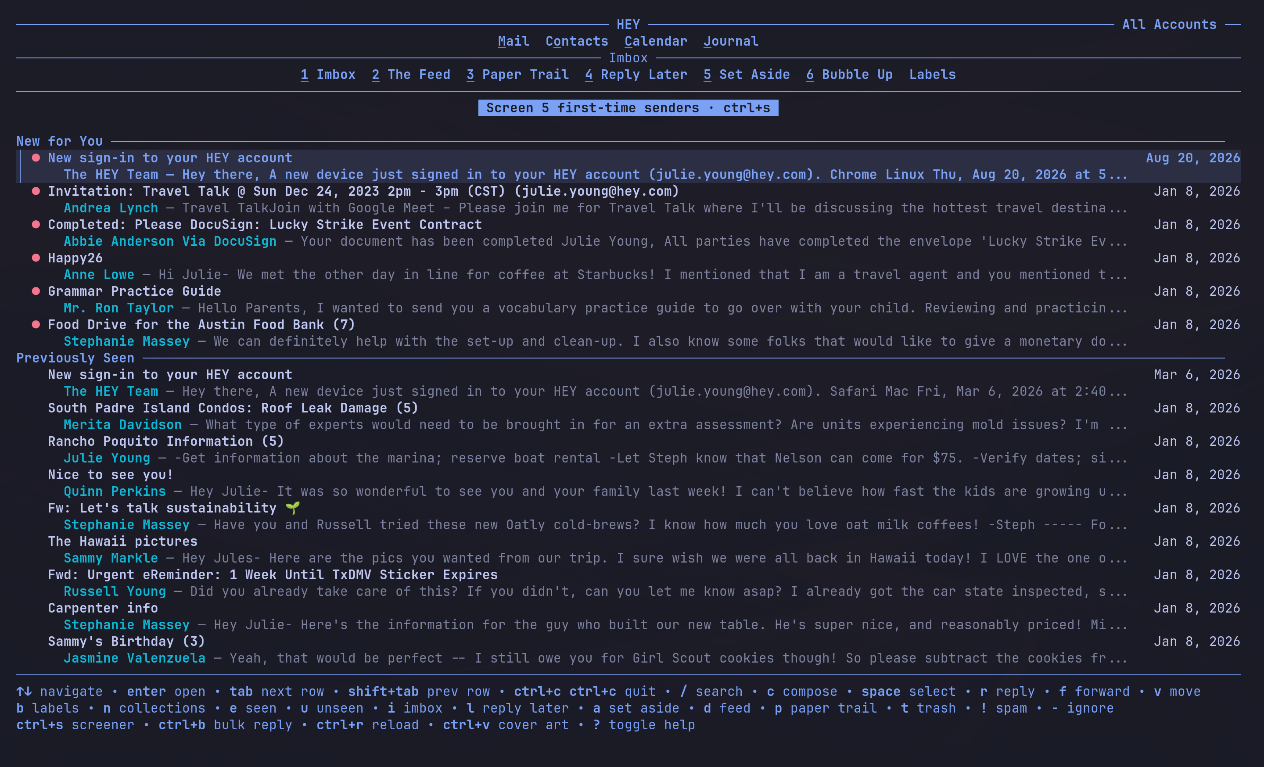1264x767 pixels.
Task: Click sender name Anne Lowe
Action: tap(99, 274)
